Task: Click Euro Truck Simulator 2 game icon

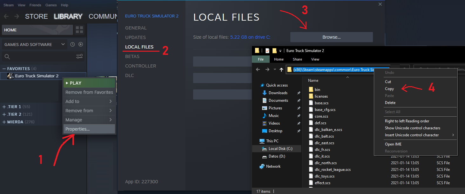Action: coord(10,76)
